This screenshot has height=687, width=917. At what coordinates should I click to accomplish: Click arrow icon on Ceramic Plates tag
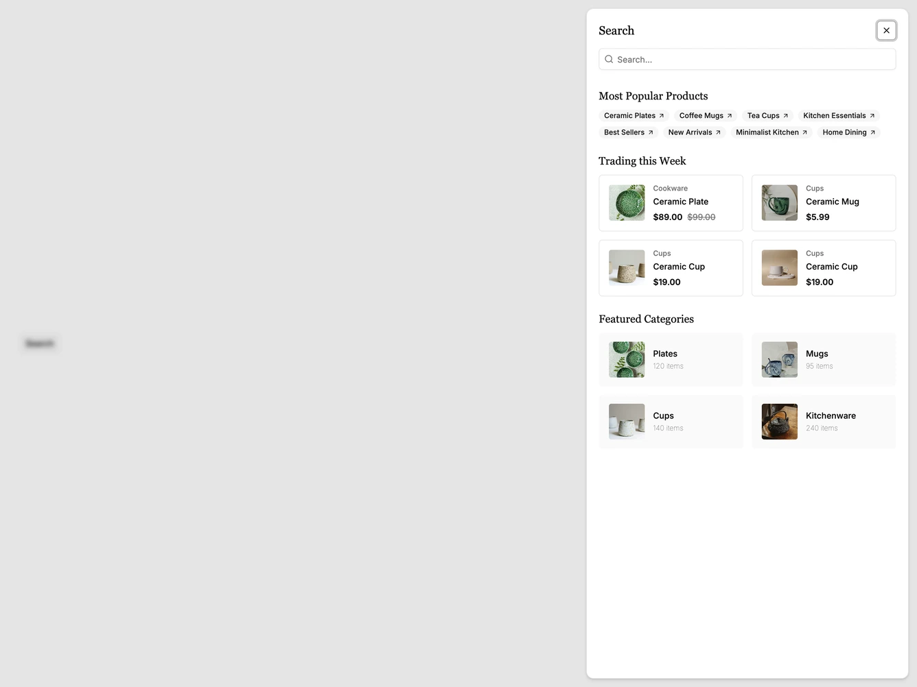pos(662,116)
